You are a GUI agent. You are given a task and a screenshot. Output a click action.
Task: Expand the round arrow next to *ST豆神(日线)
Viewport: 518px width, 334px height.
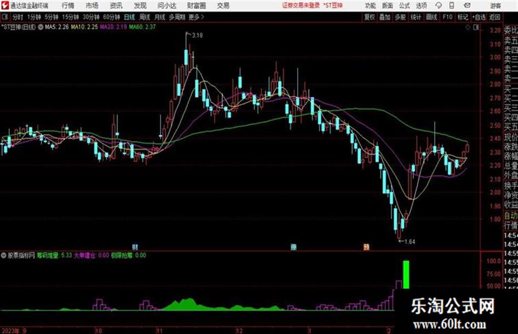coord(41,27)
